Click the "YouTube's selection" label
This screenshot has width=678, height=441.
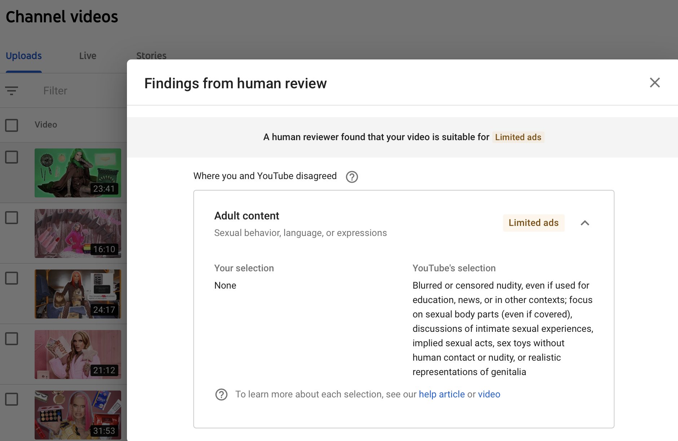(454, 268)
